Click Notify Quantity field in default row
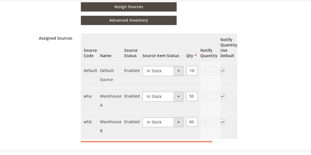 (x=209, y=71)
